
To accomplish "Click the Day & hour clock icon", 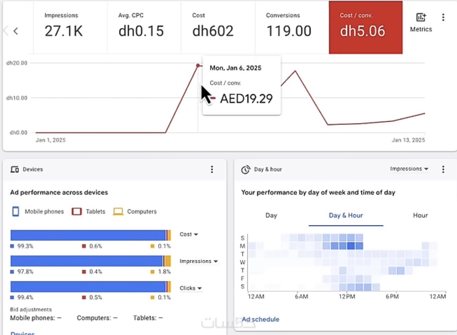I will tap(246, 169).
